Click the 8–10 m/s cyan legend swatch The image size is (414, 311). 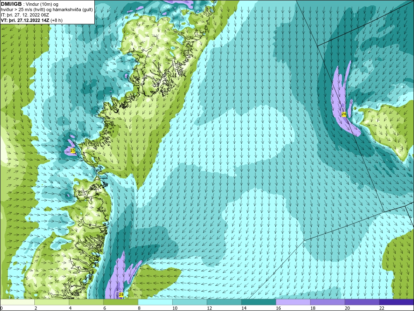(155, 302)
